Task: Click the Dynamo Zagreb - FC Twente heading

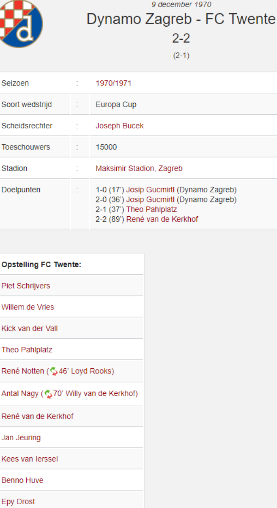Action: point(181,19)
